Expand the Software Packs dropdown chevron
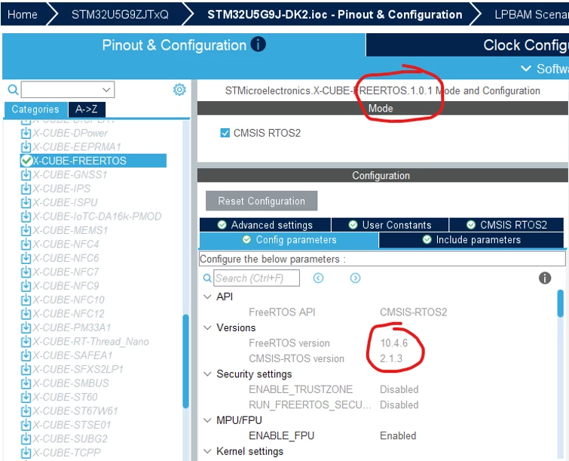Image resolution: width=569 pixels, height=461 pixels. [x=526, y=69]
